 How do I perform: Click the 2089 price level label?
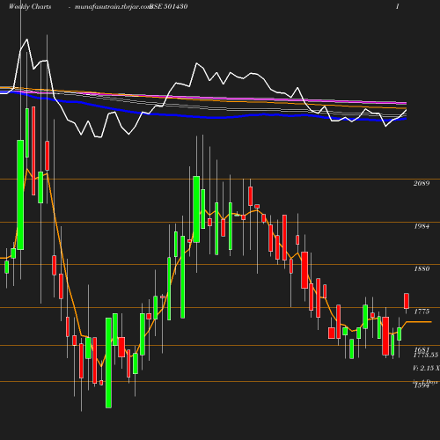click(x=422, y=183)
